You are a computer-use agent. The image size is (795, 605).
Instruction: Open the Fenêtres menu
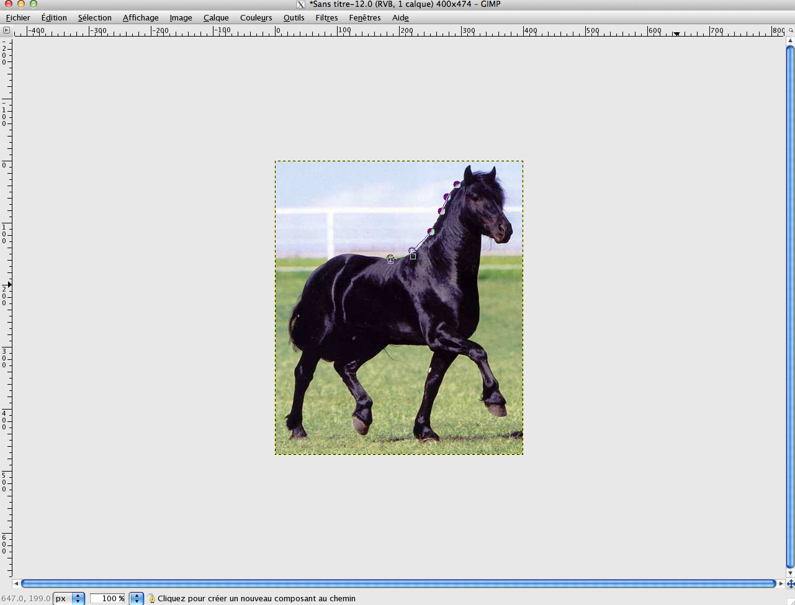click(365, 17)
